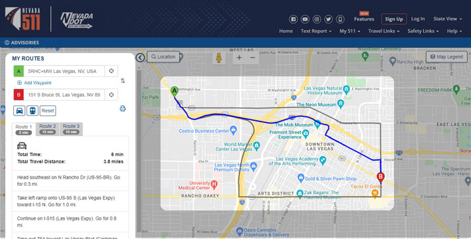Open the Features page
Viewport: 471px width, 239px height.
click(364, 19)
